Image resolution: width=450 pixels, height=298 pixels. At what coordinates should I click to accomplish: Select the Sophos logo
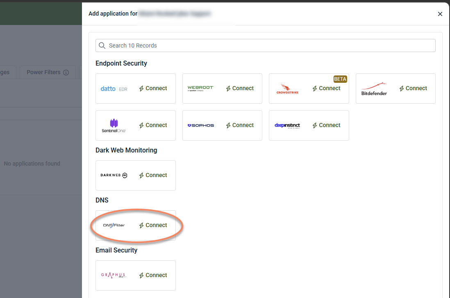click(x=200, y=125)
